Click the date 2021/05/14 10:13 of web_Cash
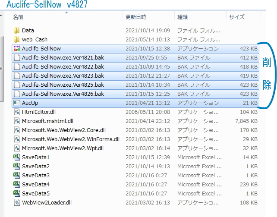277x217 pixels. pos(148,40)
